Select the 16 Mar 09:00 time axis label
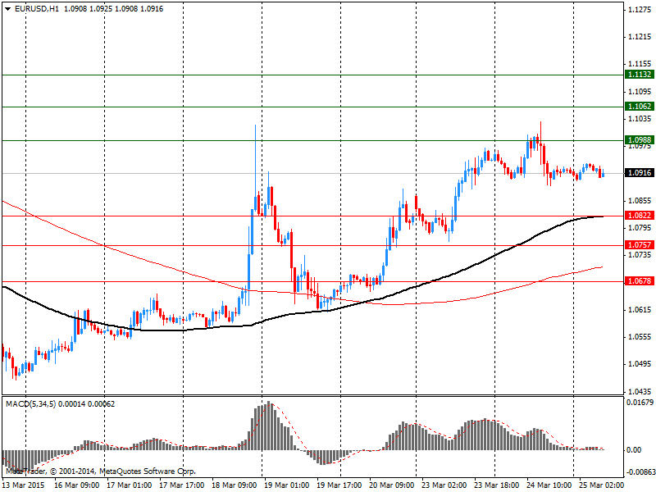The height and width of the screenshot is (492, 656). [77, 485]
